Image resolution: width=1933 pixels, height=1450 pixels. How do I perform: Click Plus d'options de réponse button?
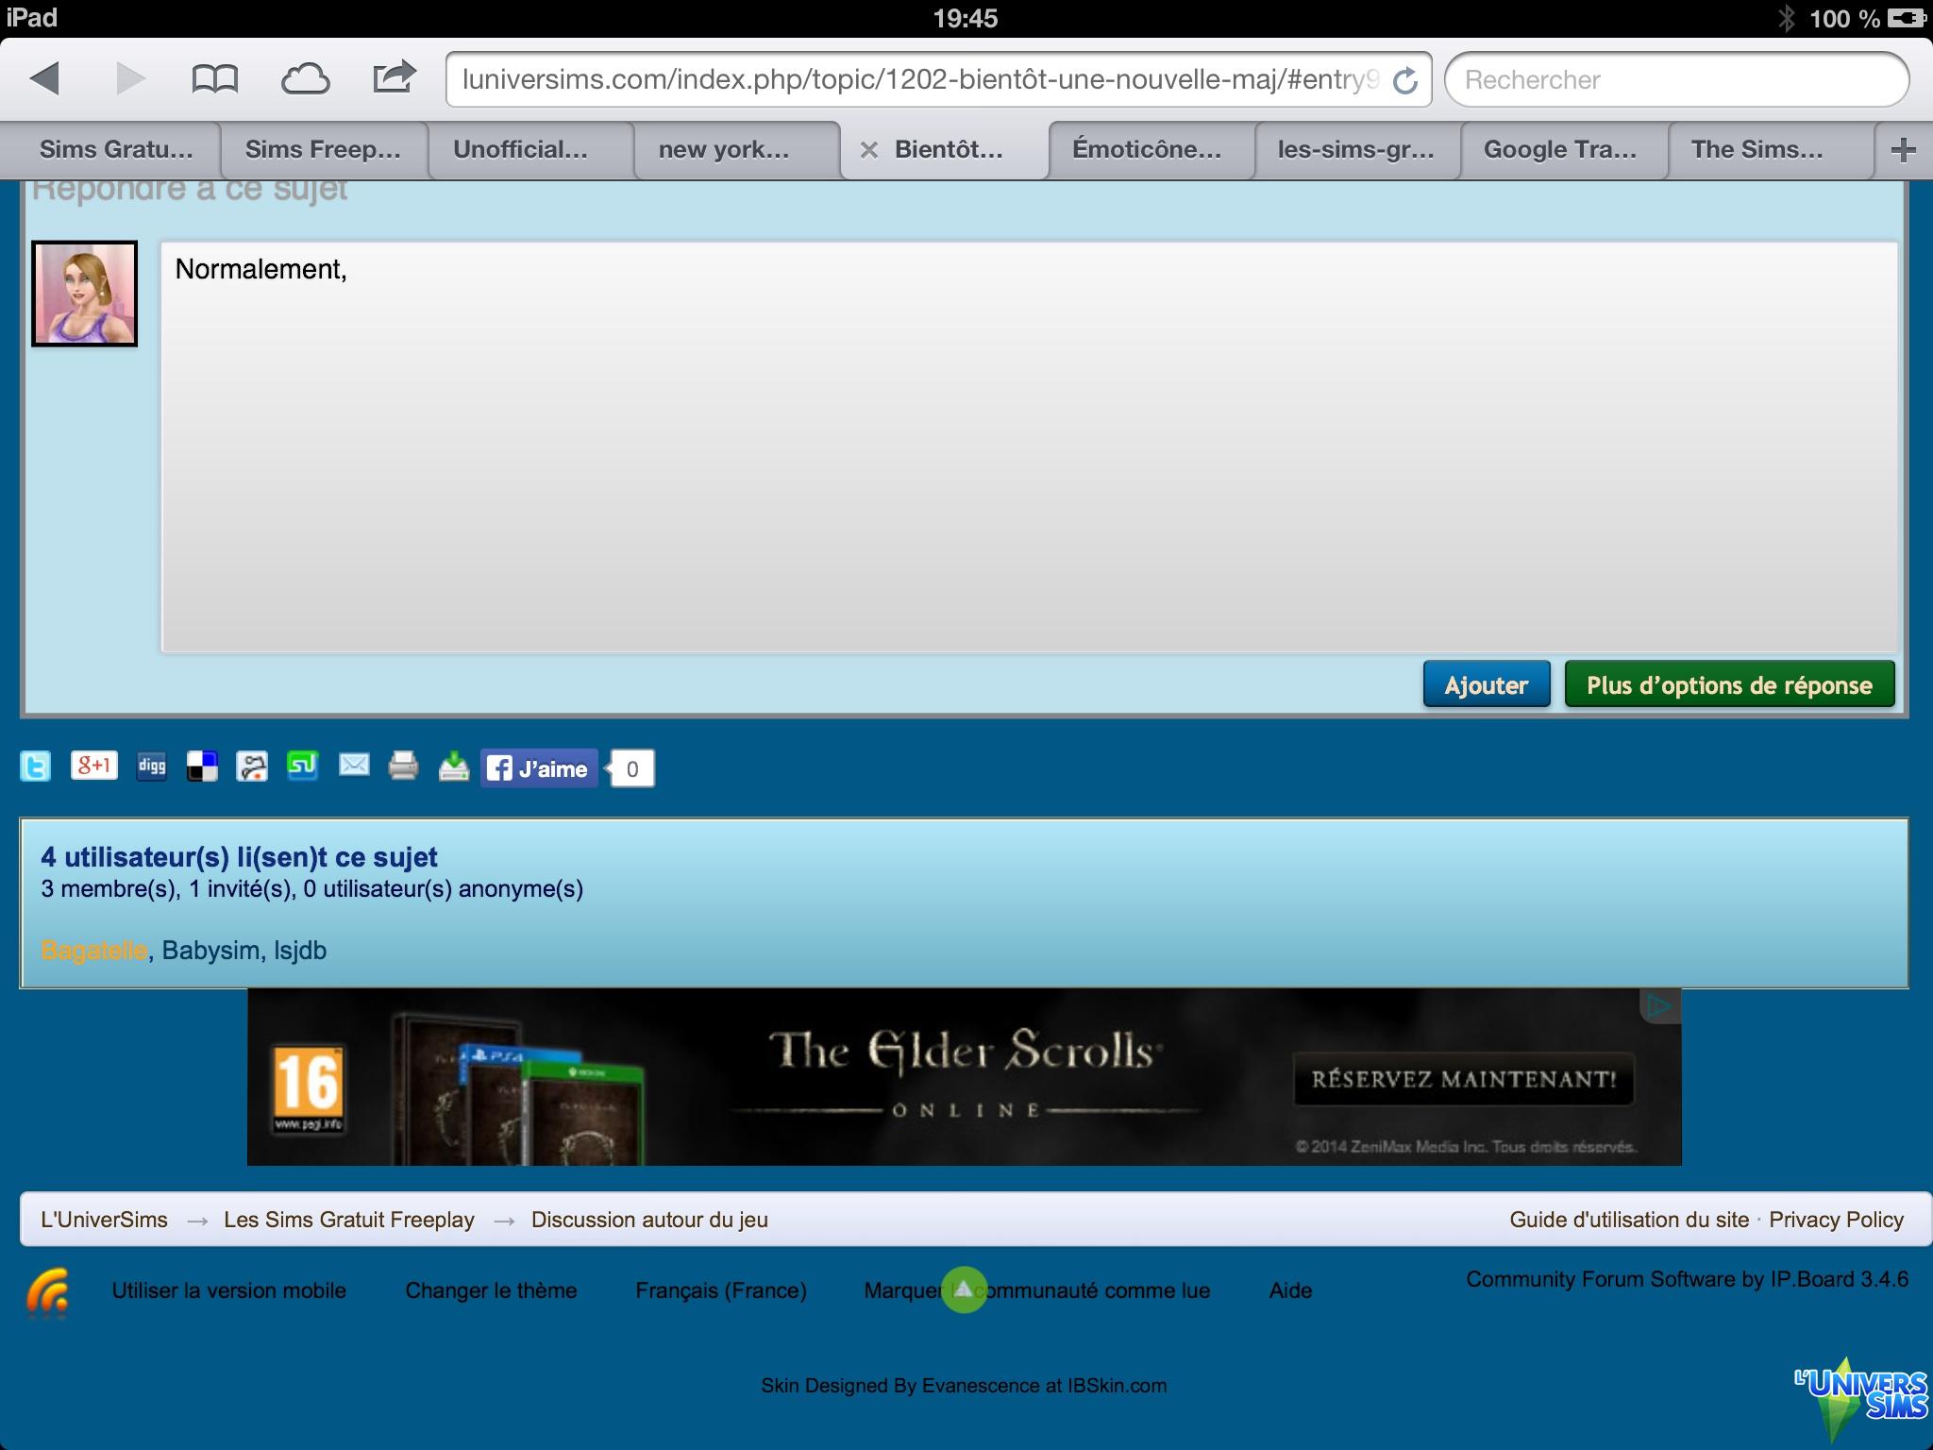[1729, 684]
